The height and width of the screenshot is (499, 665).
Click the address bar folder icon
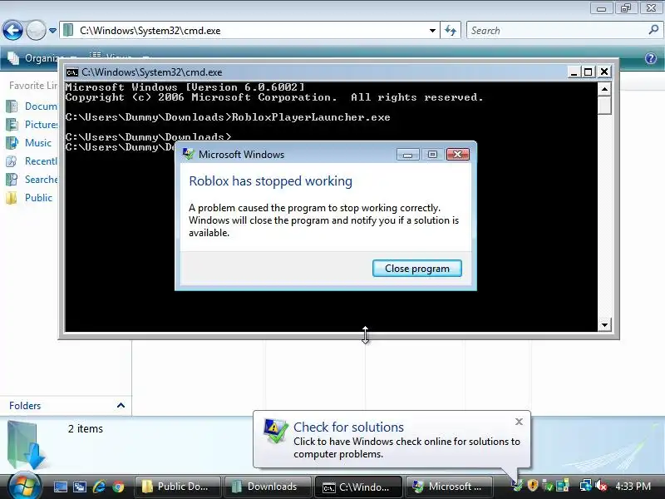(x=68, y=31)
